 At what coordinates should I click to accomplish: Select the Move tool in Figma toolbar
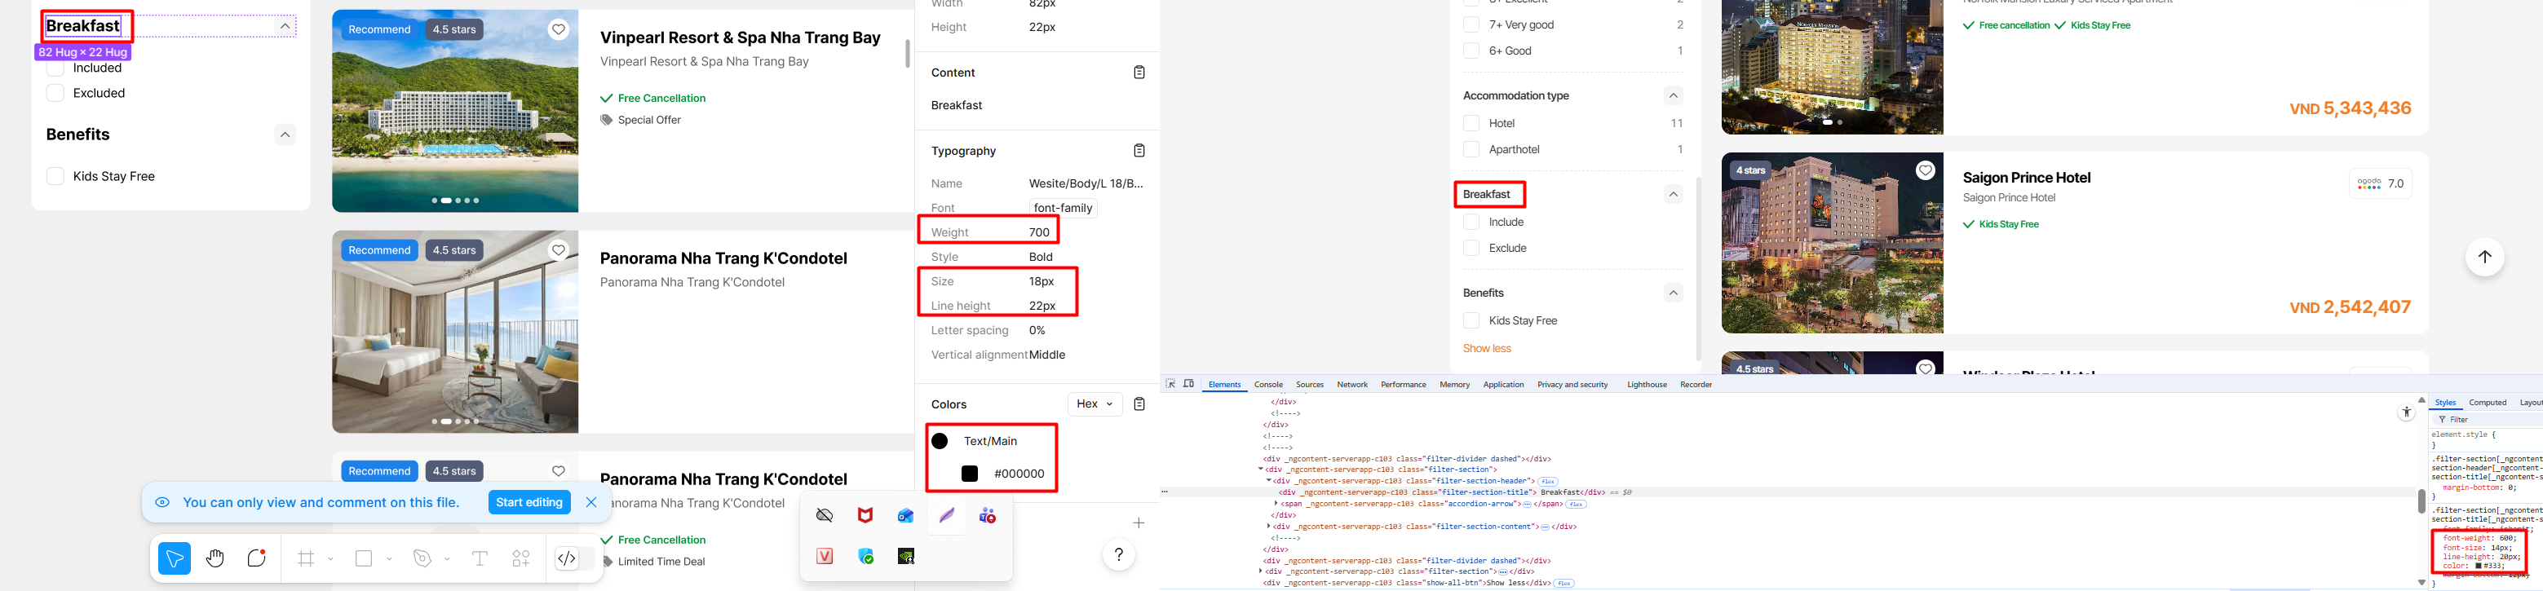click(175, 559)
